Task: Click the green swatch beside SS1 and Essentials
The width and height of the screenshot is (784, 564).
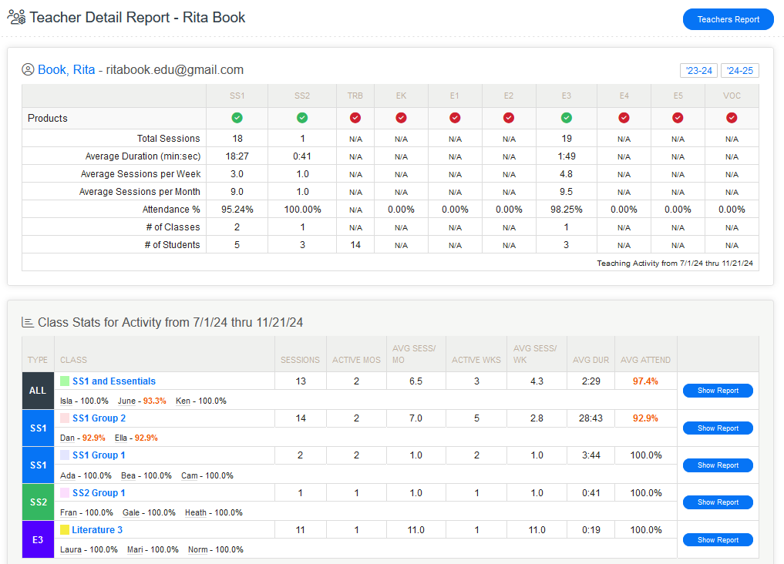Action: [65, 381]
